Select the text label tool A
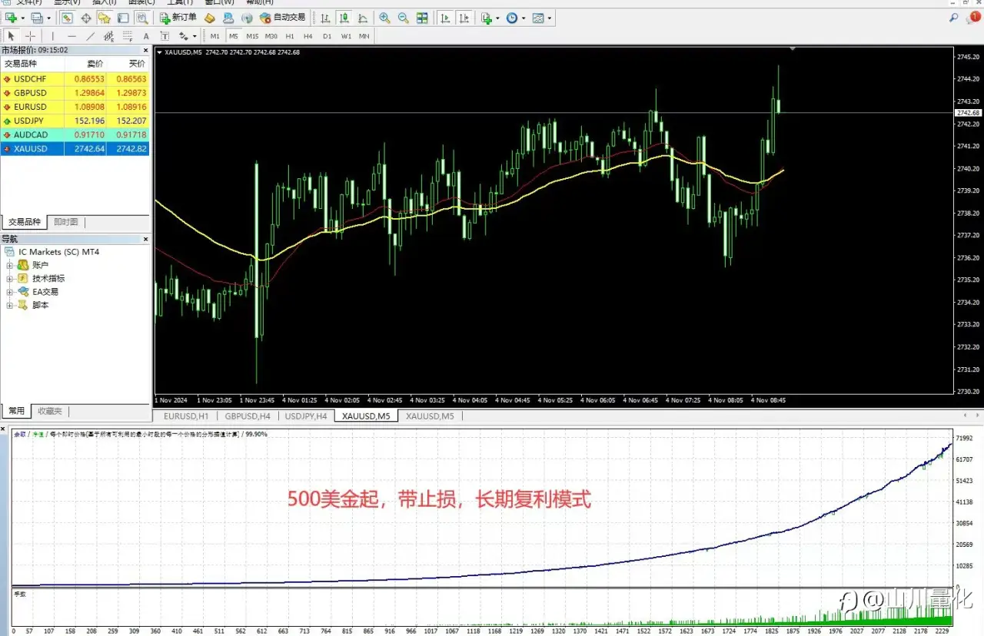The width and height of the screenshot is (984, 636). (x=146, y=36)
